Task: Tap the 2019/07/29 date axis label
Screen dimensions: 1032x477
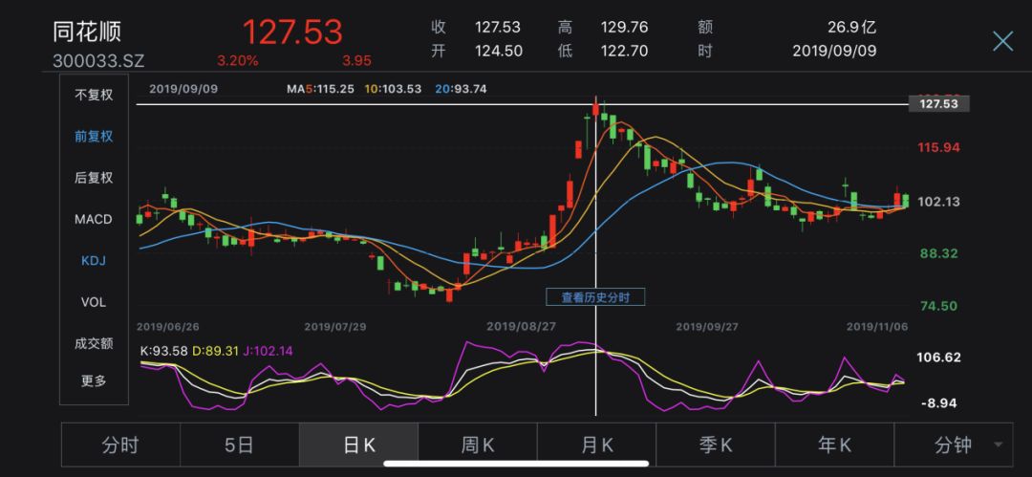Action: (335, 326)
